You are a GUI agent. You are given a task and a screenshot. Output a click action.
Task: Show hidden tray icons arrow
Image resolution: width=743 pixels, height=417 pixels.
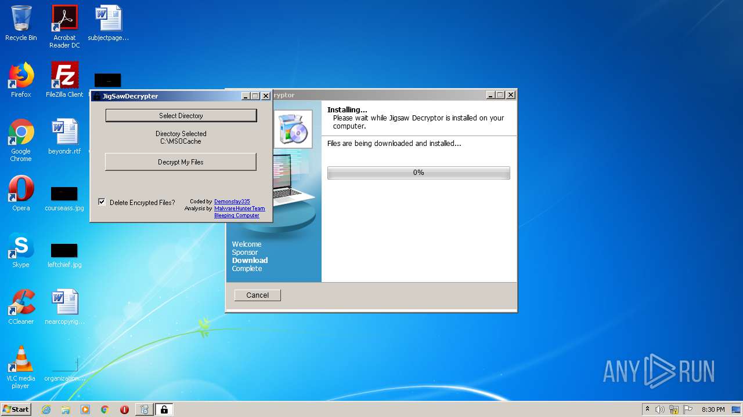[x=647, y=409]
